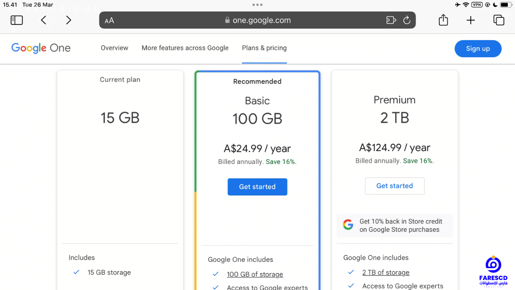This screenshot has height=290, width=515.
Task: Click the Google G store credit icon
Action: [x=348, y=225]
